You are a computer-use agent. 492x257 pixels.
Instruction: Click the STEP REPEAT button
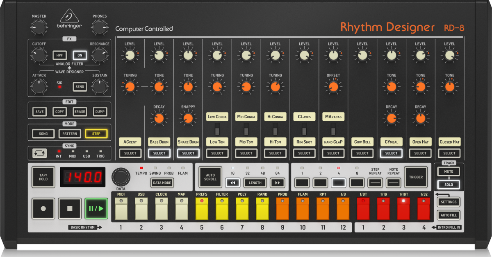375,183
